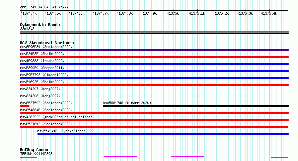The width and height of the screenshot is (298, 161).
Task: Click the blue nsv5549416 variant bar
Action: (163, 134)
